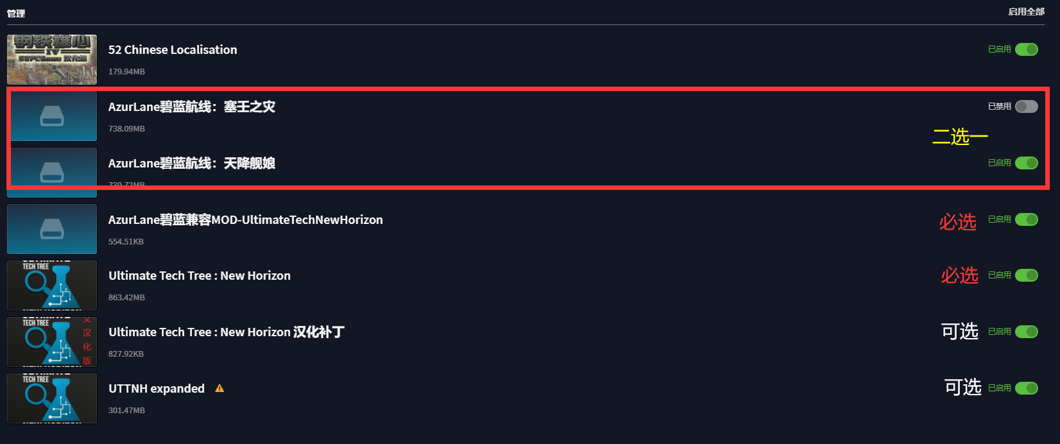Click the AzurLane 塞壬之灾 placeholder drive icon
Screen dimensions: 1060x444
[52, 116]
